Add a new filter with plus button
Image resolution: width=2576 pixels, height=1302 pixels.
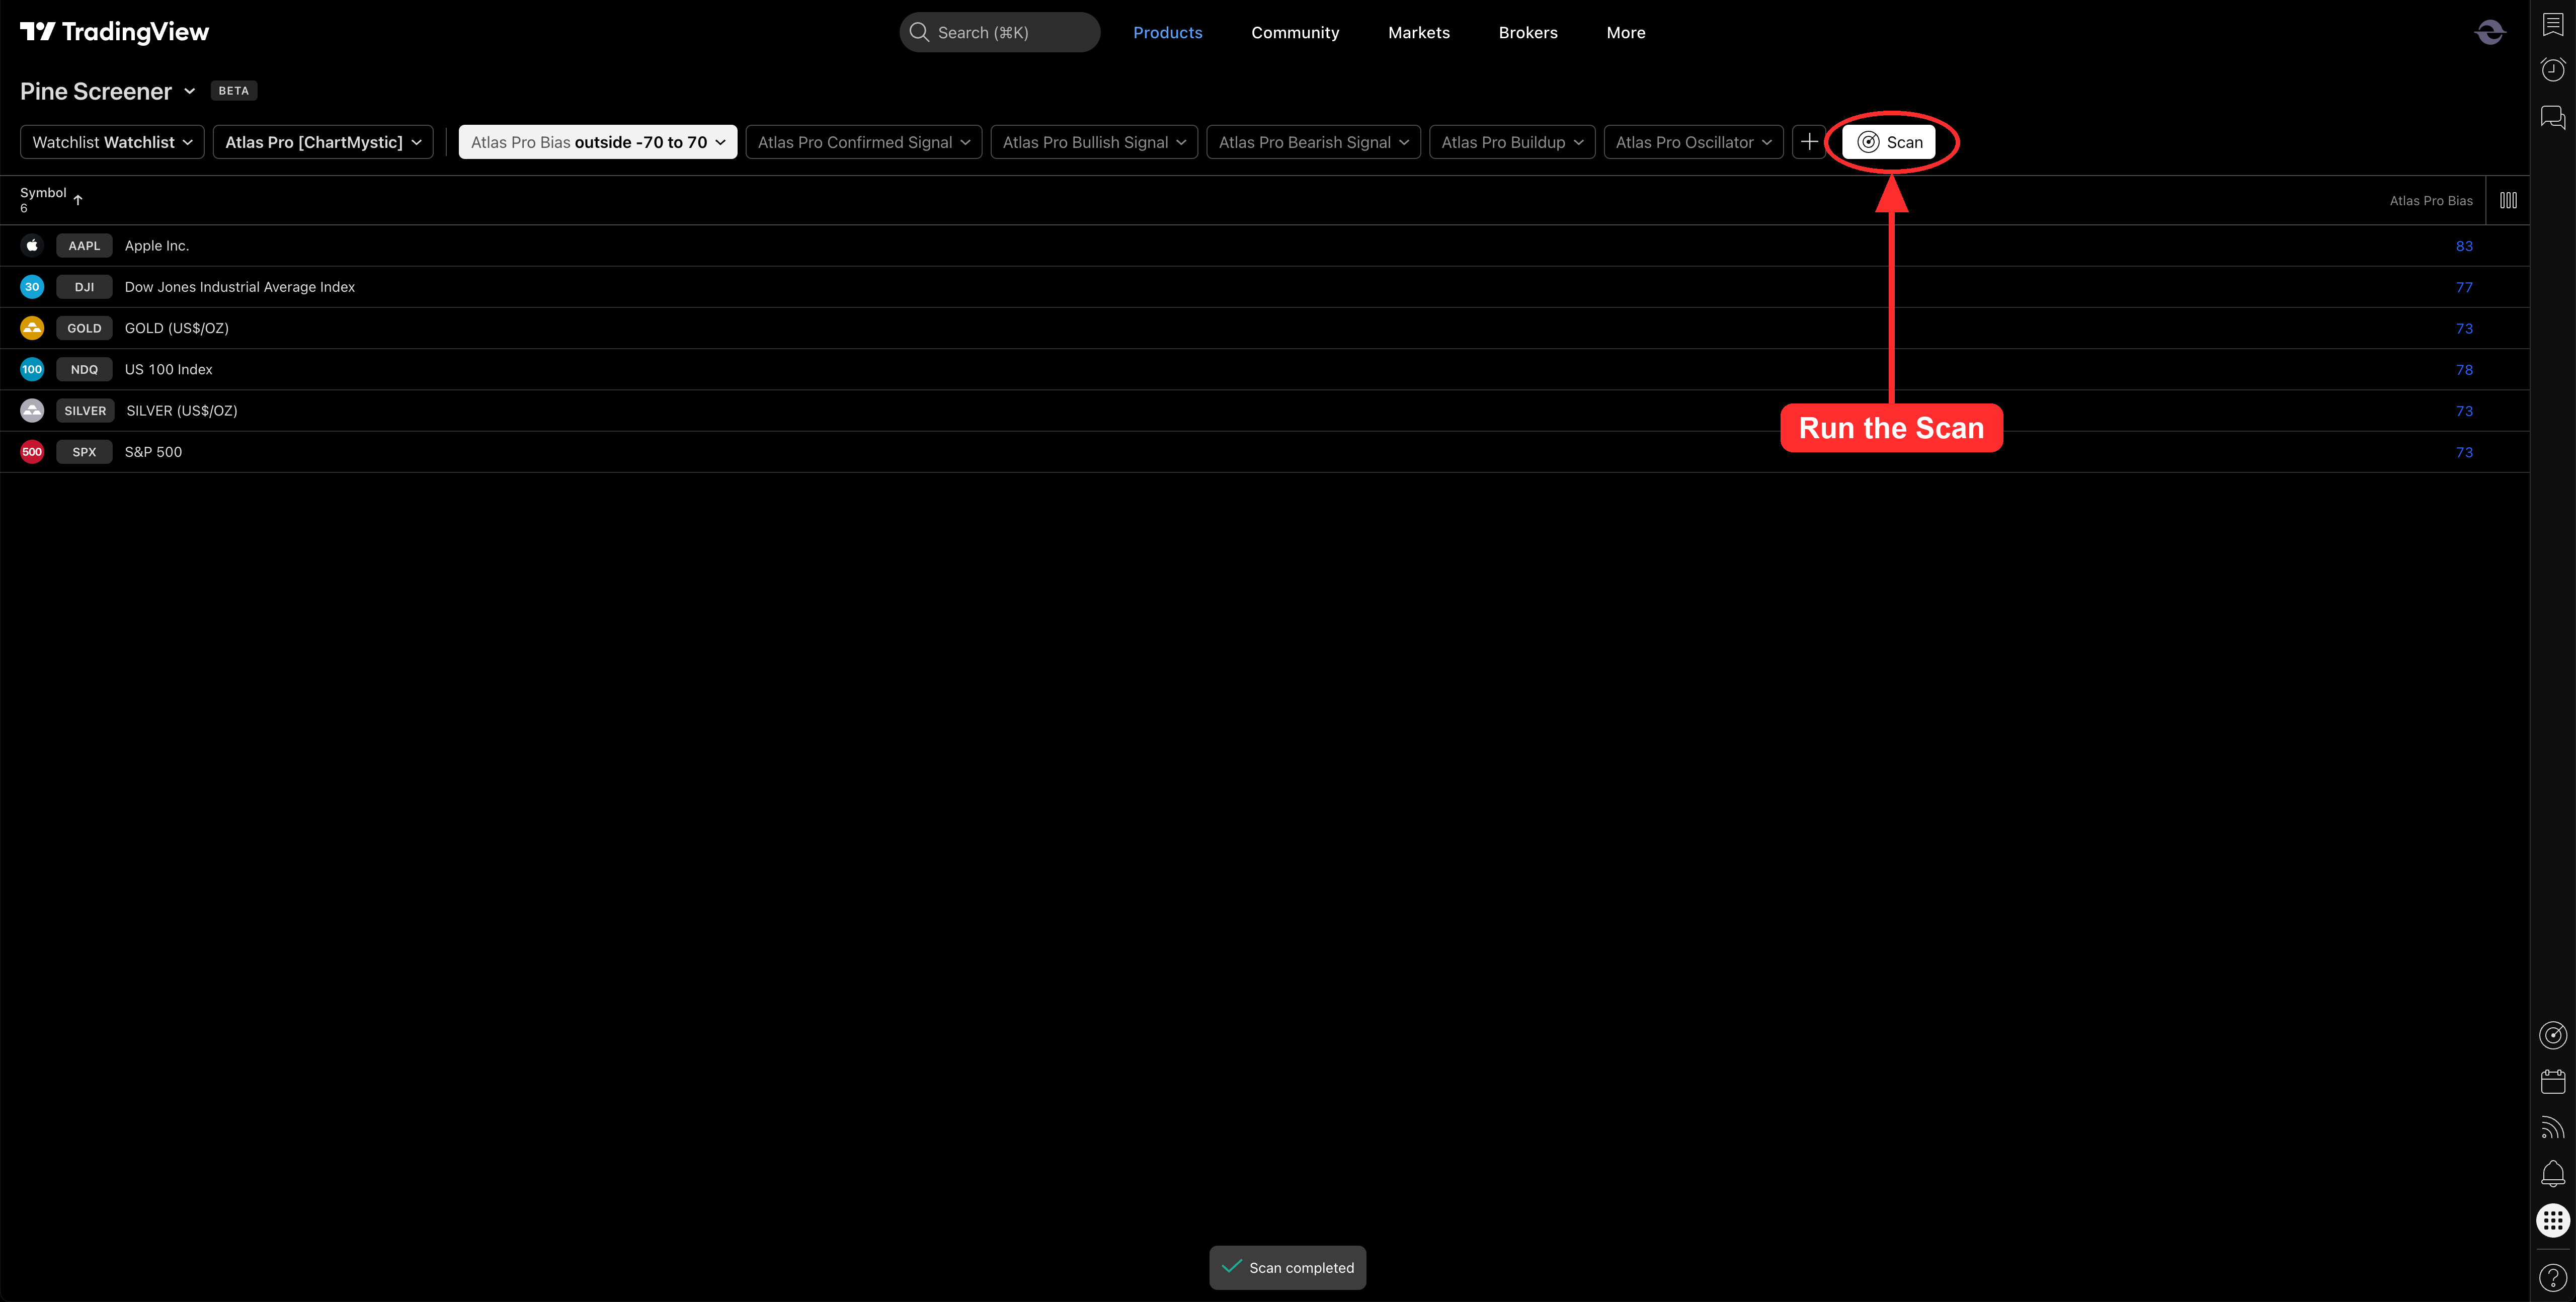click(1809, 142)
